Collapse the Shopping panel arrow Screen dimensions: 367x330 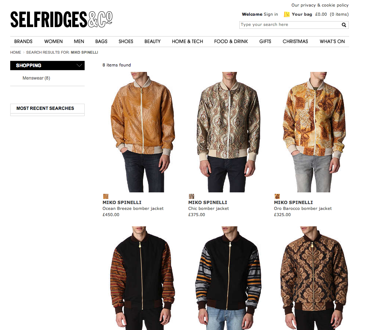pyautogui.click(x=79, y=65)
